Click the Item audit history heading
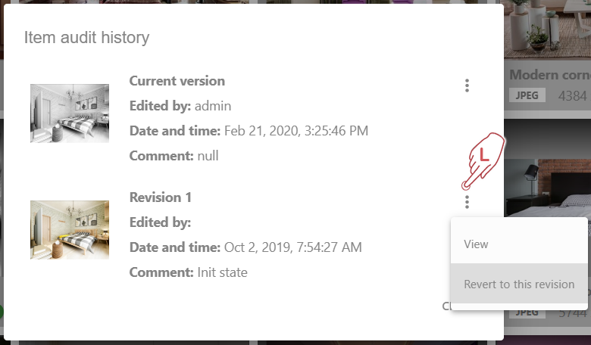Image resolution: width=591 pixels, height=345 pixels. 86,37
